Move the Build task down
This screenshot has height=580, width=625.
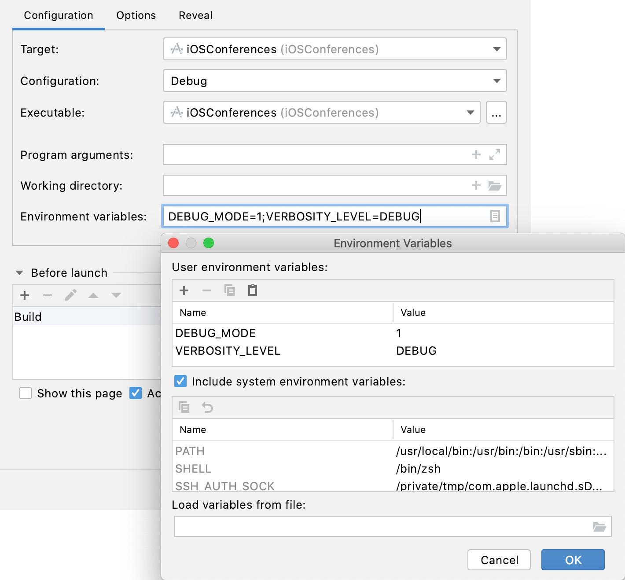tap(116, 295)
